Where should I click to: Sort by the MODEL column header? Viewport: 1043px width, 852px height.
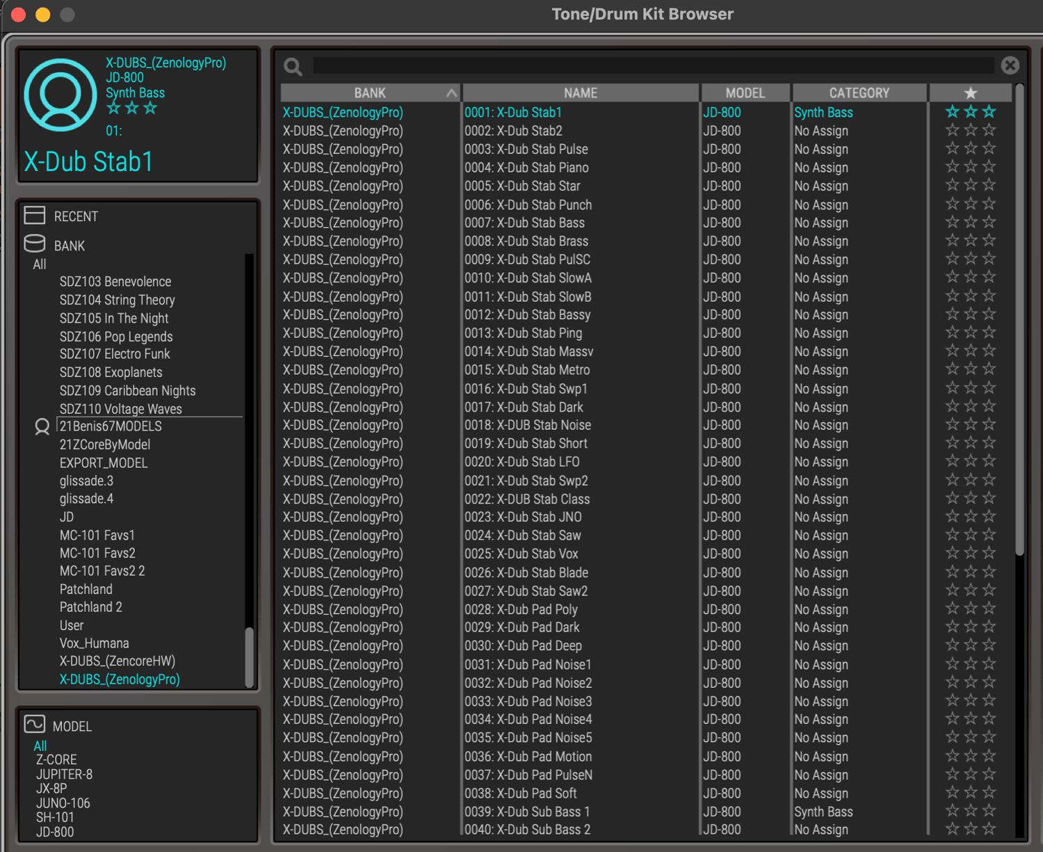(x=745, y=93)
